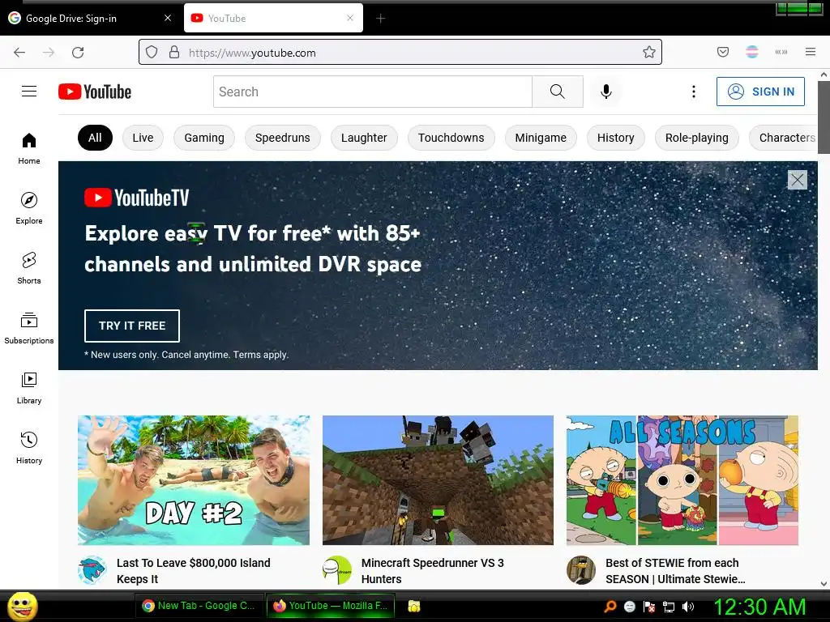
Task: Select the Laughter filter chip
Action: pos(364,138)
